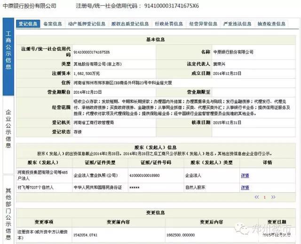
Task: Click 变更信息 section header
Action: [156, 212]
